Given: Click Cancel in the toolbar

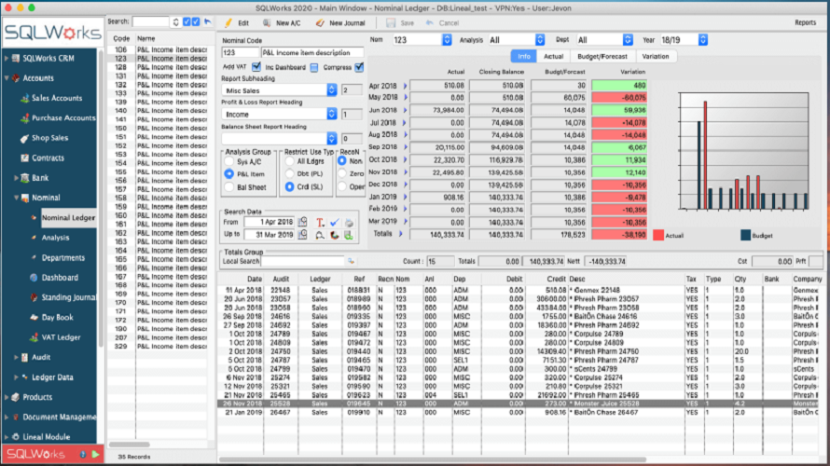Looking at the screenshot, I should [443, 22].
